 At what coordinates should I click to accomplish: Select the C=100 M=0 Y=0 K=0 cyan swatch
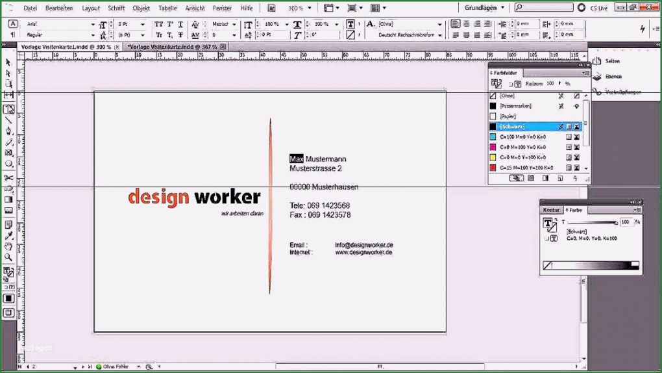[x=522, y=137]
